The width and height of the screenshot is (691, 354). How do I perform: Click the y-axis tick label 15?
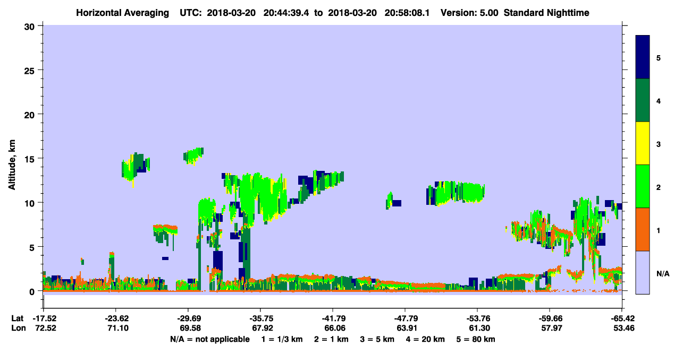pyautogui.click(x=31, y=159)
